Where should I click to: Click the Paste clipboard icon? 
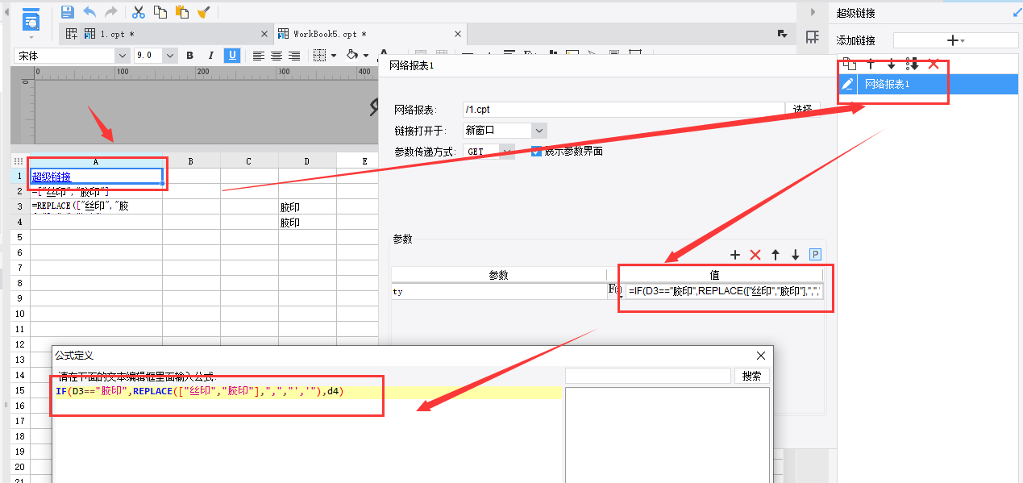pyautogui.click(x=182, y=12)
